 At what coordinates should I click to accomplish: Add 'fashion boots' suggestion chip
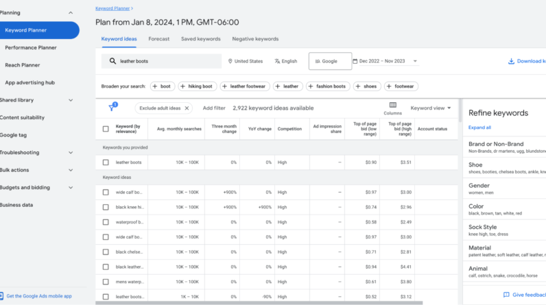point(328,86)
